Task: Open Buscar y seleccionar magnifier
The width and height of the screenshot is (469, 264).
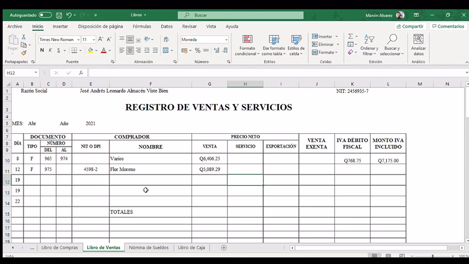Action: (392, 45)
